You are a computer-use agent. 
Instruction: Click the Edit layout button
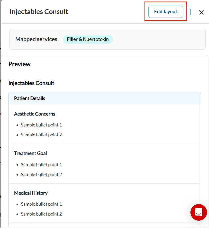click(166, 12)
